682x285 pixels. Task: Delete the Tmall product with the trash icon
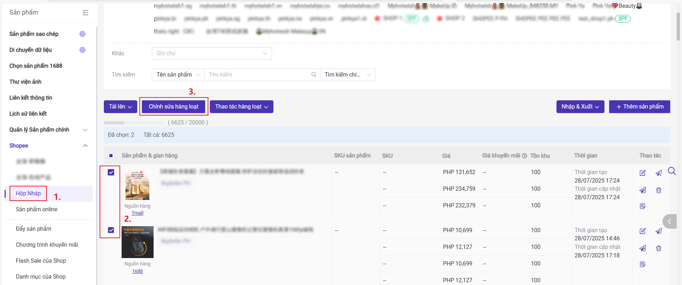coord(659,190)
